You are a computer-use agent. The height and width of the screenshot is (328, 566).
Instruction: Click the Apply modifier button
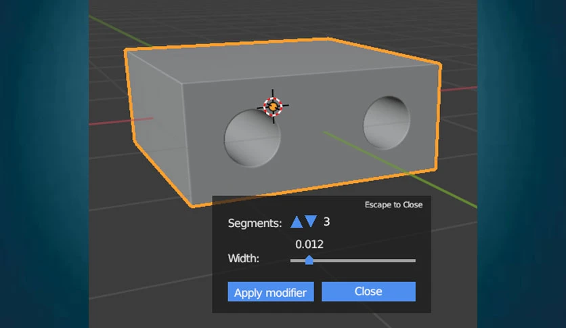271,292
